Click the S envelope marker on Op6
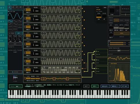 click(61, 51)
